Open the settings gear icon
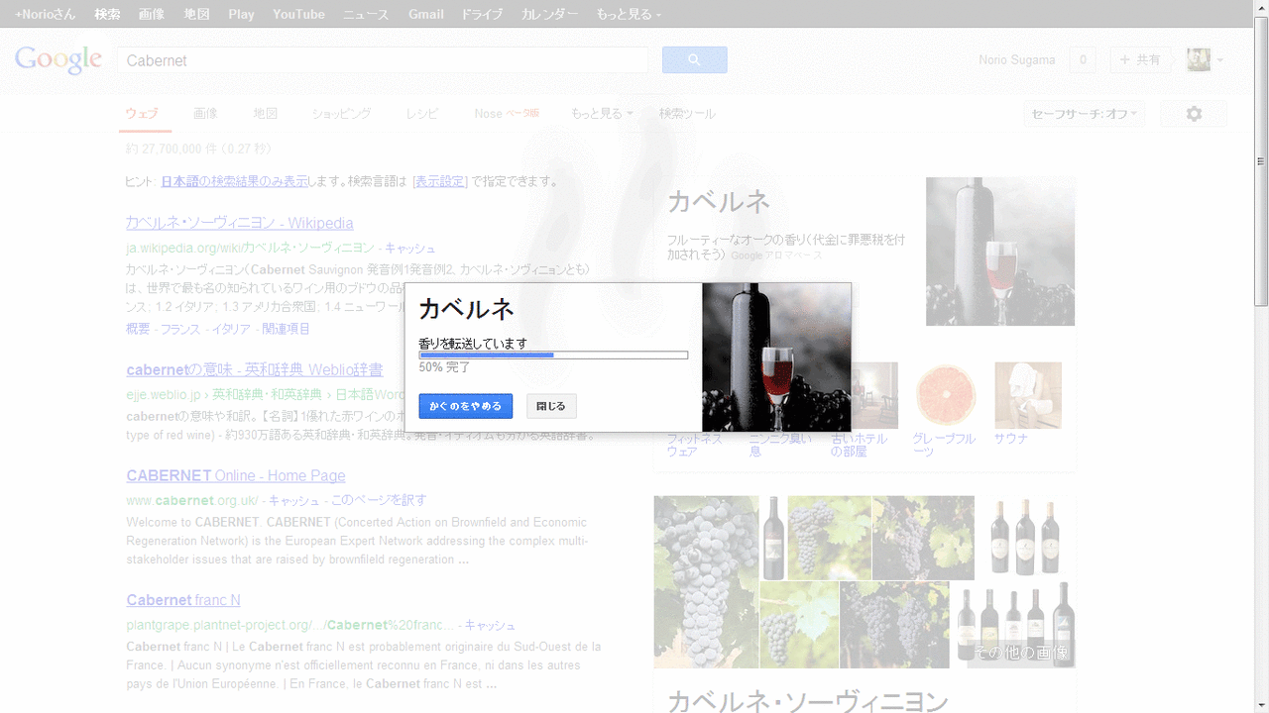This screenshot has height=713, width=1269. coord(1194,114)
